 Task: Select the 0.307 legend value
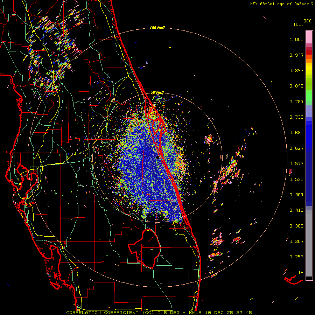(296, 241)
